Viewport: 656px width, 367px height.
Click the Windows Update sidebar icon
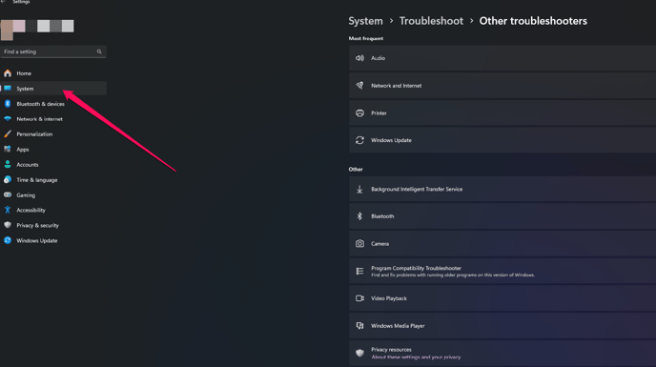click(x=8, y=240)
